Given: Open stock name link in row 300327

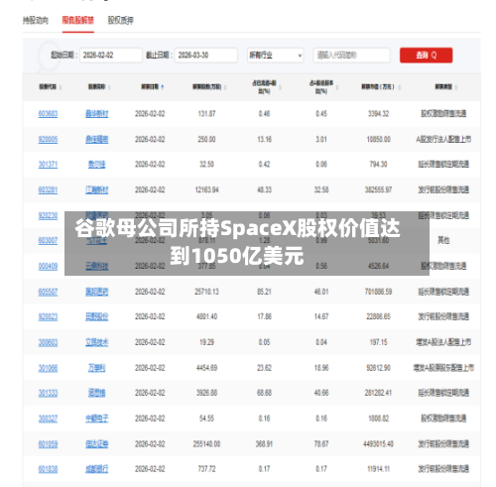Looking at the screenshot, I should pos(97,419).
